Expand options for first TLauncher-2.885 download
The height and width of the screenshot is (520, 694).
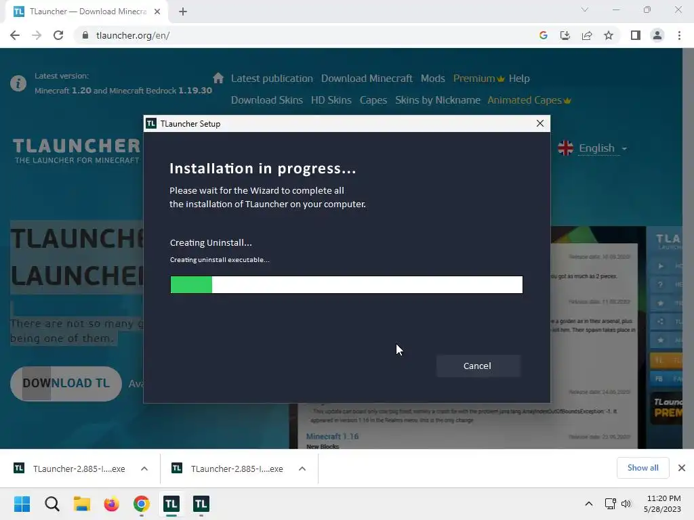pos(144,469)
